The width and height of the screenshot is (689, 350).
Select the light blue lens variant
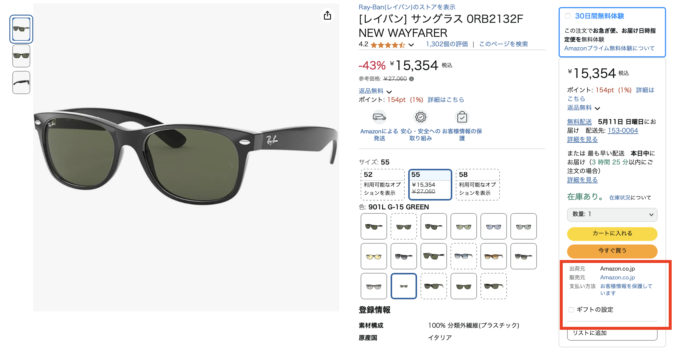tap(494, 226)
